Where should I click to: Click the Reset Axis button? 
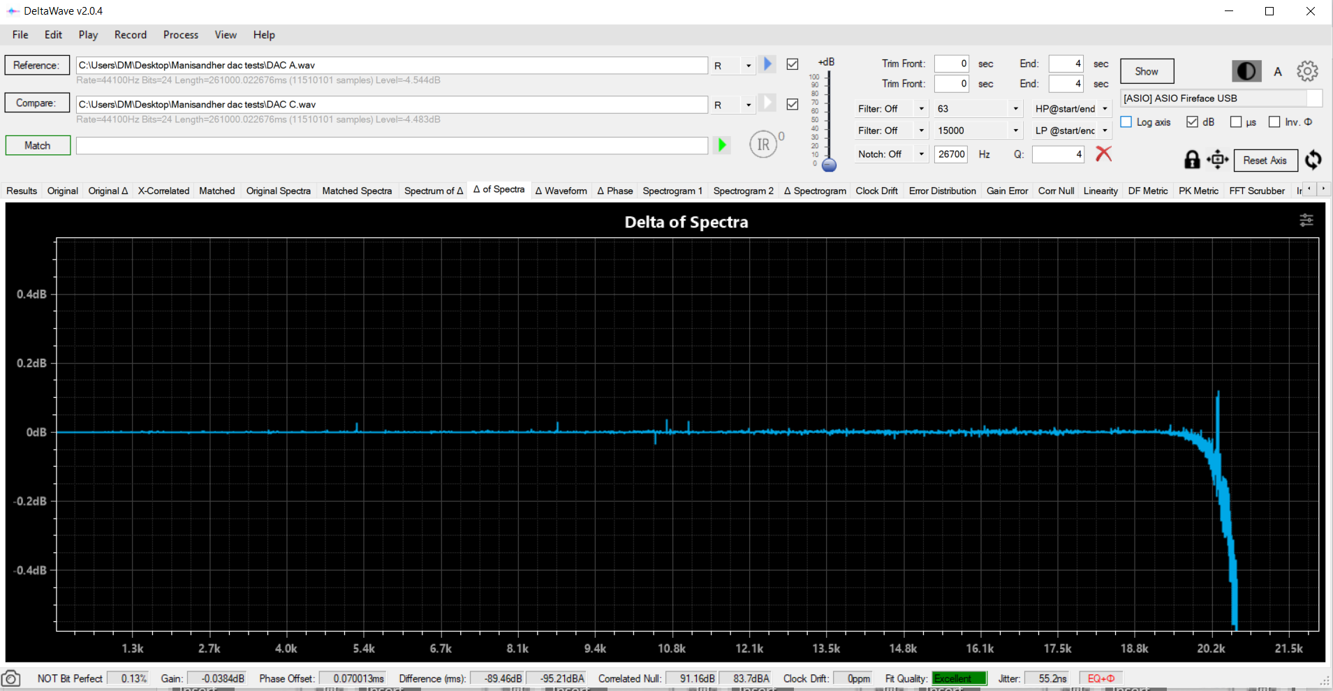click(1265, 160)
